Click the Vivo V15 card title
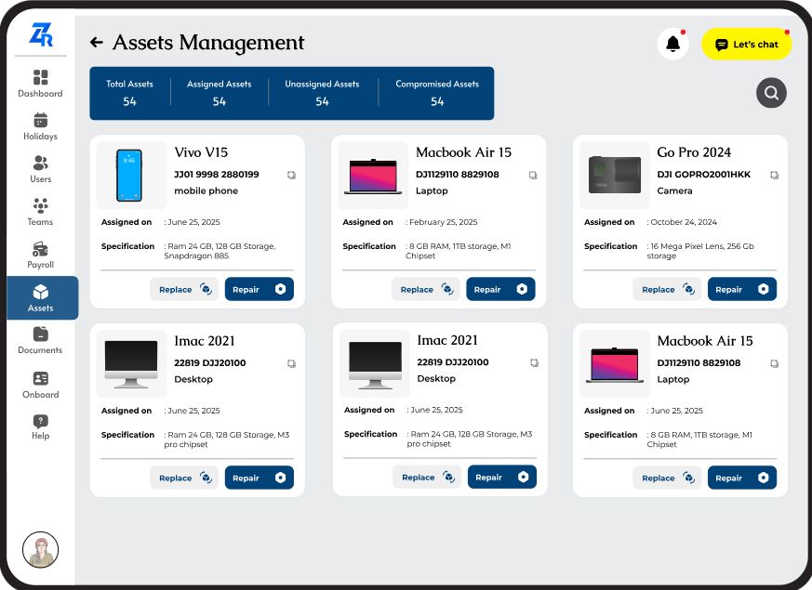 201,152
